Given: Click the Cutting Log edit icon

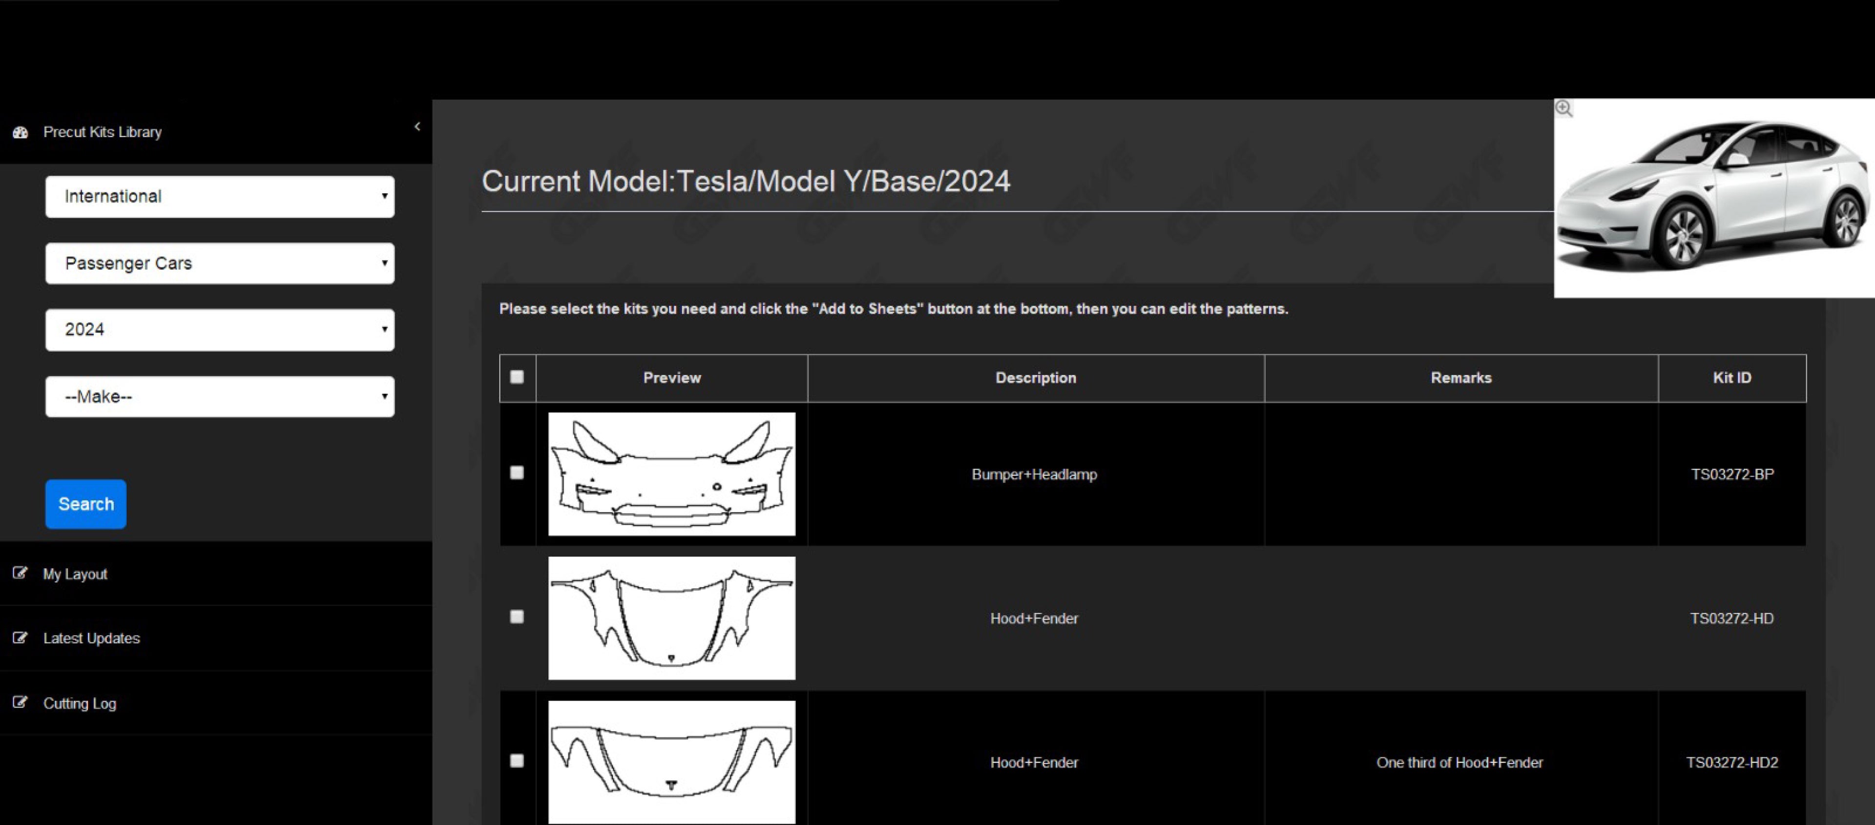Looking at the screenshot, I should click(21, 703).
